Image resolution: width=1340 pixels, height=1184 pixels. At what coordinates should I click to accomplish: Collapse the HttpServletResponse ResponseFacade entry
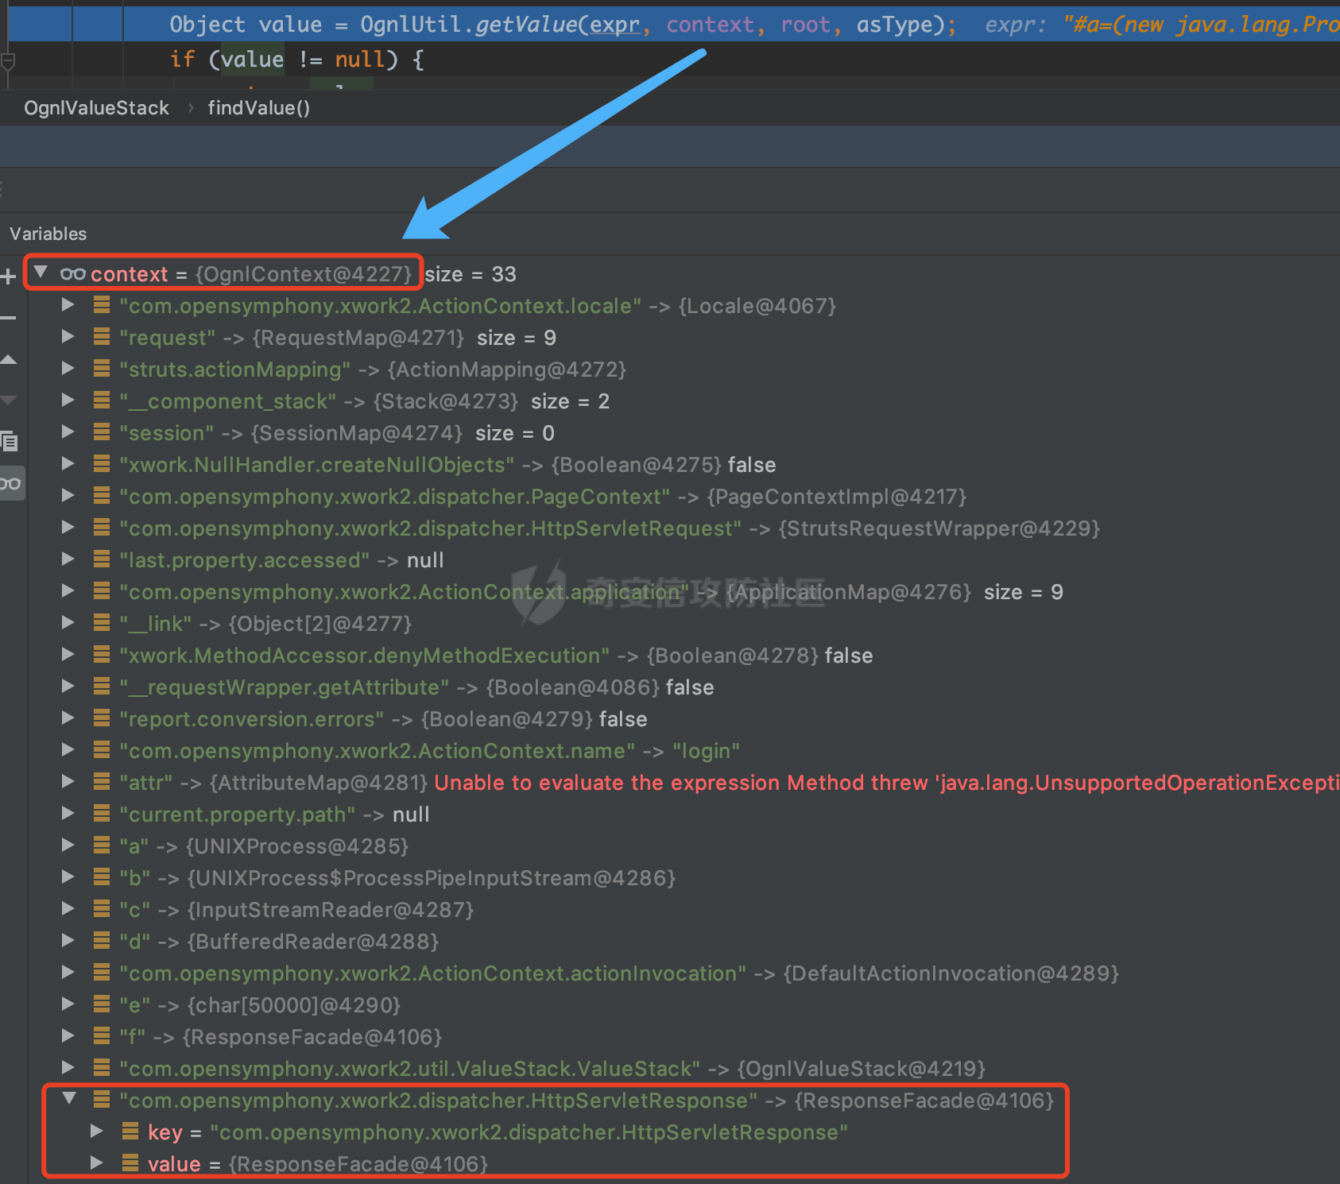(70, 1099)
